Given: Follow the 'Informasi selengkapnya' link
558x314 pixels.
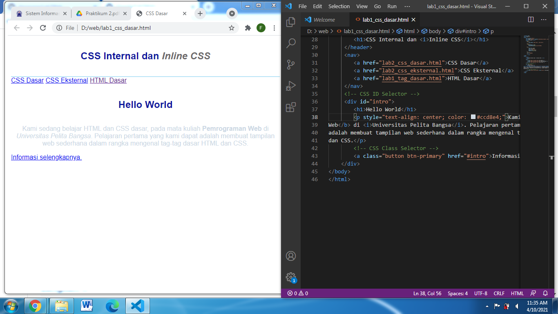Looking at the screenshot, I should click(x=46, y=157).
